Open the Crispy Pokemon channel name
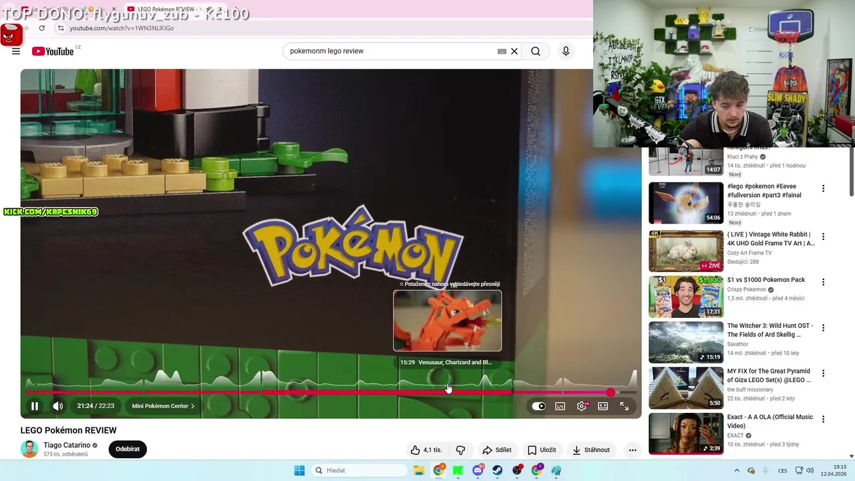This screenshot has height=481, width=855. pos(746,290)
